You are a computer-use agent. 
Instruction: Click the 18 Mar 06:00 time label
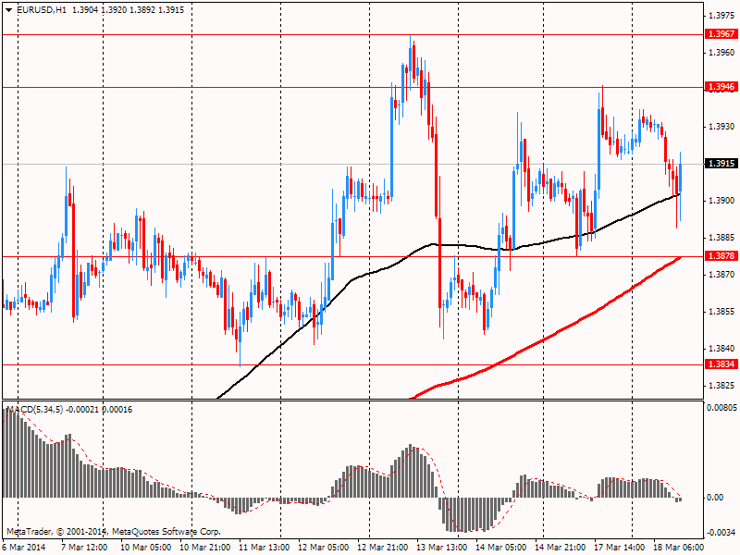[x=677, y=547]
